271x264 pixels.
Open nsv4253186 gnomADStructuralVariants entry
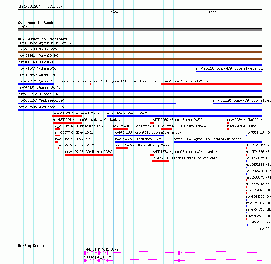tap(124, 81)
